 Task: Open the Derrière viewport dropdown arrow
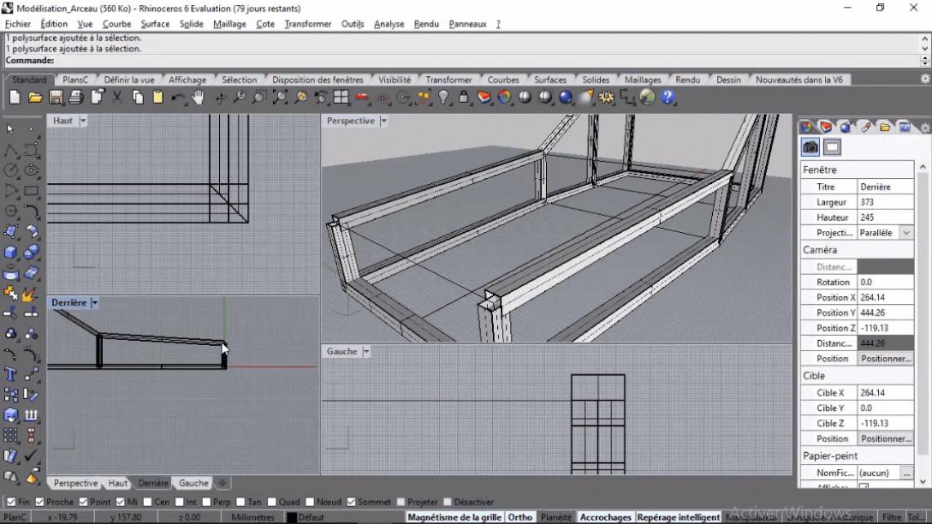95,302
